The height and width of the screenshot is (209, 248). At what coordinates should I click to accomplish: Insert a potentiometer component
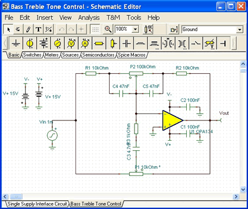click(x=113, y=43)
